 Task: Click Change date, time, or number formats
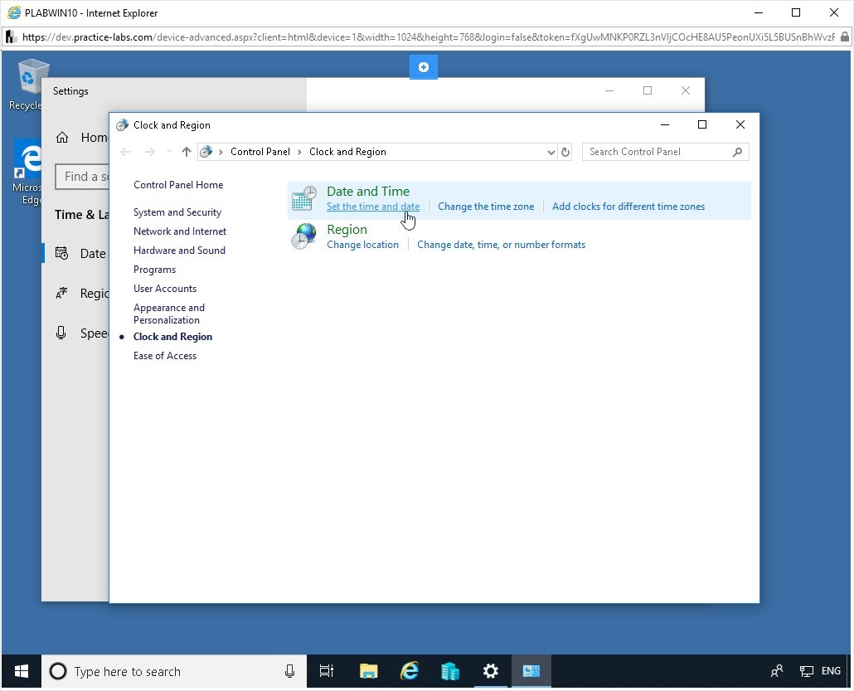pyautogui.click(x=501, y=245)
